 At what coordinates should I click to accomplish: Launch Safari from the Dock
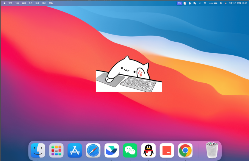pyautogui.click(x=93, y=150)
